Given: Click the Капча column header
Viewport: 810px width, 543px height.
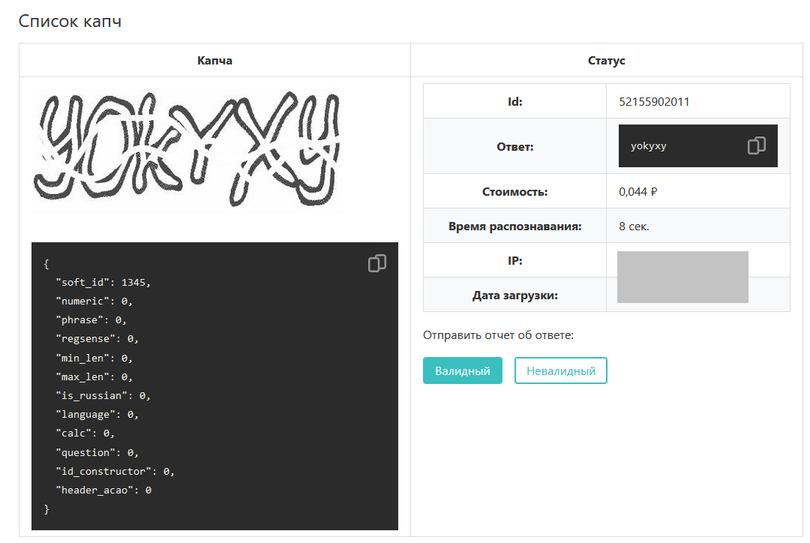Looking at the screenshot, I should click(214, 60).
